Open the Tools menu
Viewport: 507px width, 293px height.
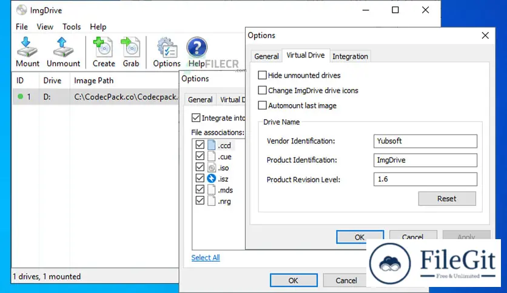[72, 27]
